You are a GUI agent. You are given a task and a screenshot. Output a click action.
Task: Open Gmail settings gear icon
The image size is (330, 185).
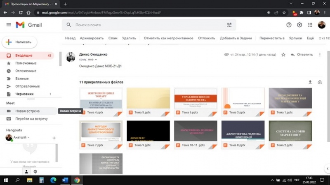(x=299, y=25)
